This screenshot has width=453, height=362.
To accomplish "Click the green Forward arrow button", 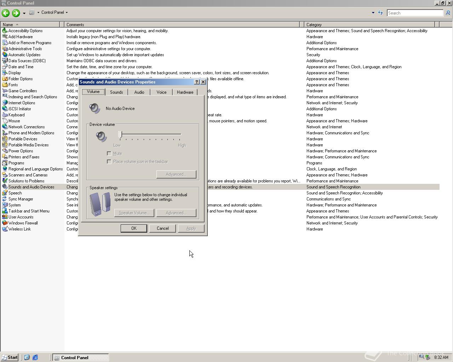I will pos(16,13).
